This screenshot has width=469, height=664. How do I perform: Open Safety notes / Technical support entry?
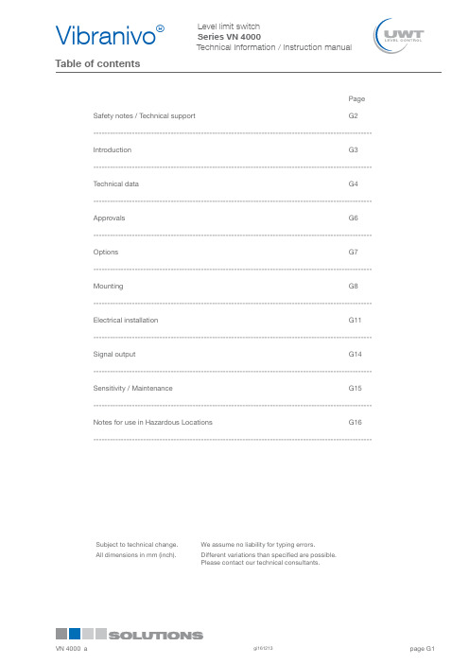coord(145,116)
